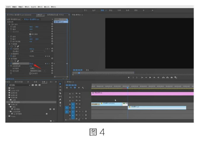The width and height of the screenshot is (199, 141).
Task: Filter effects by Accelerated Effects icon
Action: [x=33, y=85]
